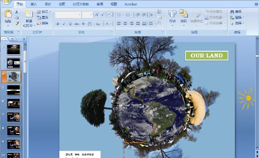Close the slide thumbnail pane
Viewport: 259px width, 158px height.
pyautogui.click(x=24, y=39)
